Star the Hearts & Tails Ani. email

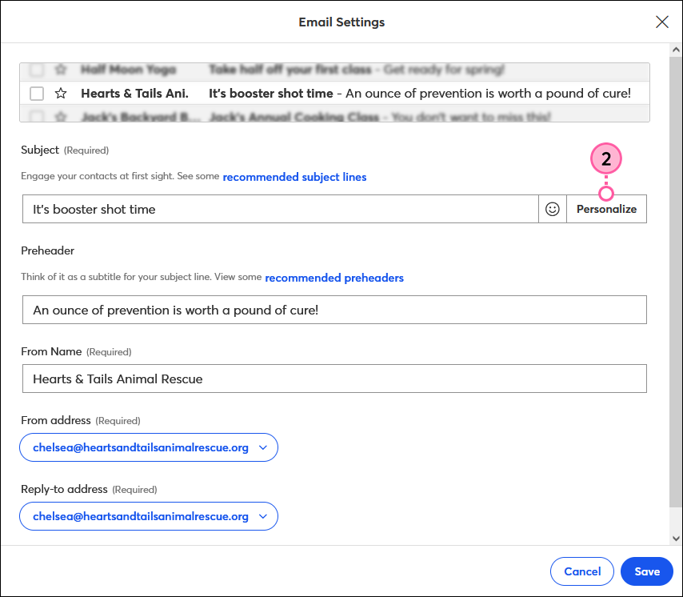60,93
